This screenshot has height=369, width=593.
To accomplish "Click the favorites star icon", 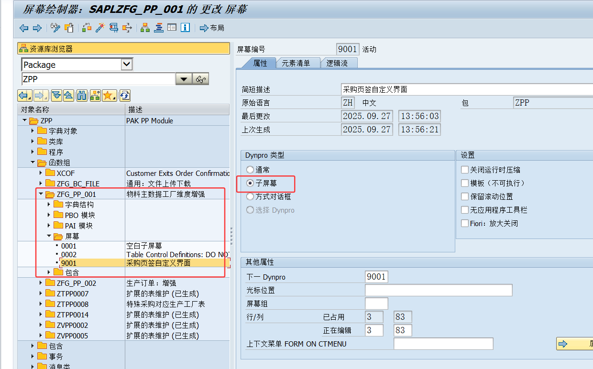I will (109, 95).
